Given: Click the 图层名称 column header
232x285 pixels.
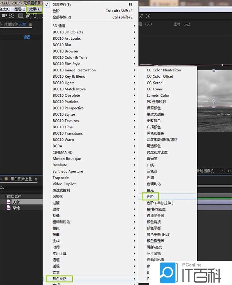Looking at the screenshot, I should [14, 196].
